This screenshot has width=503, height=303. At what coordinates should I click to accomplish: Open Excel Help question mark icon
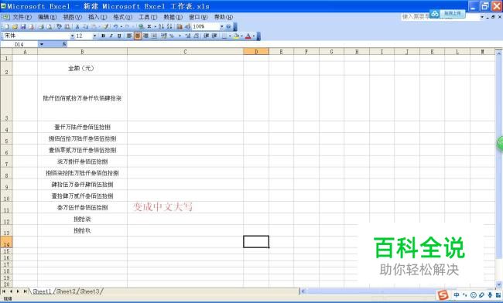click(x=229, y=27)
